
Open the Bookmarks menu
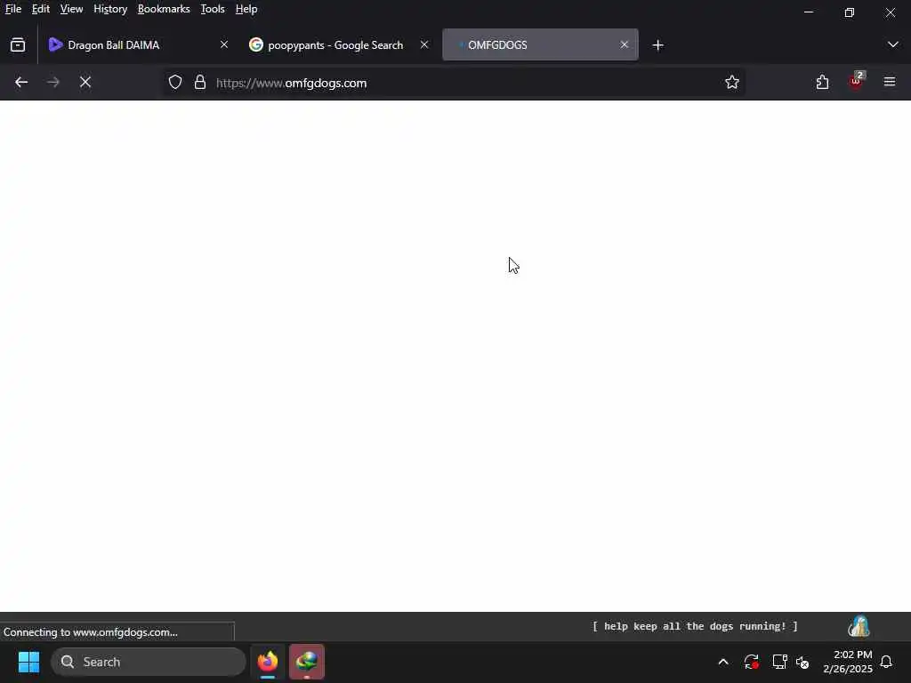tap(164, 9)
